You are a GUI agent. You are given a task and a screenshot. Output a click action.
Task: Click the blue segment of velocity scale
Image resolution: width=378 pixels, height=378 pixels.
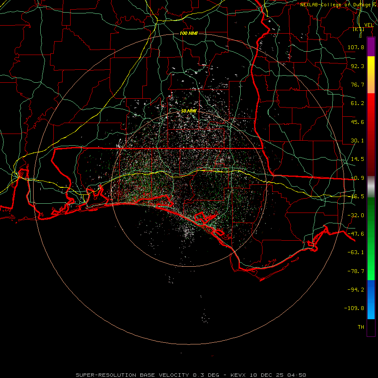[x=371, y=299]
